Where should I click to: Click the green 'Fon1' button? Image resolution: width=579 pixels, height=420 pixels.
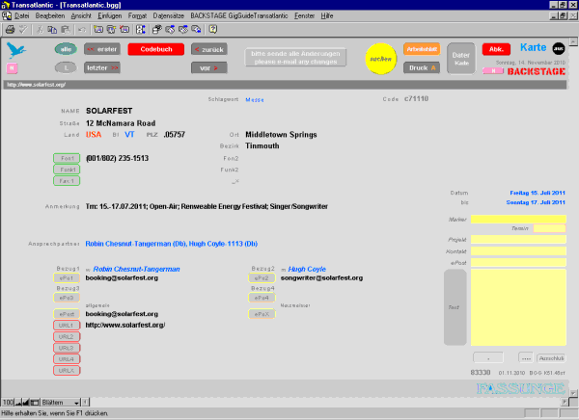tap(67, 157)
